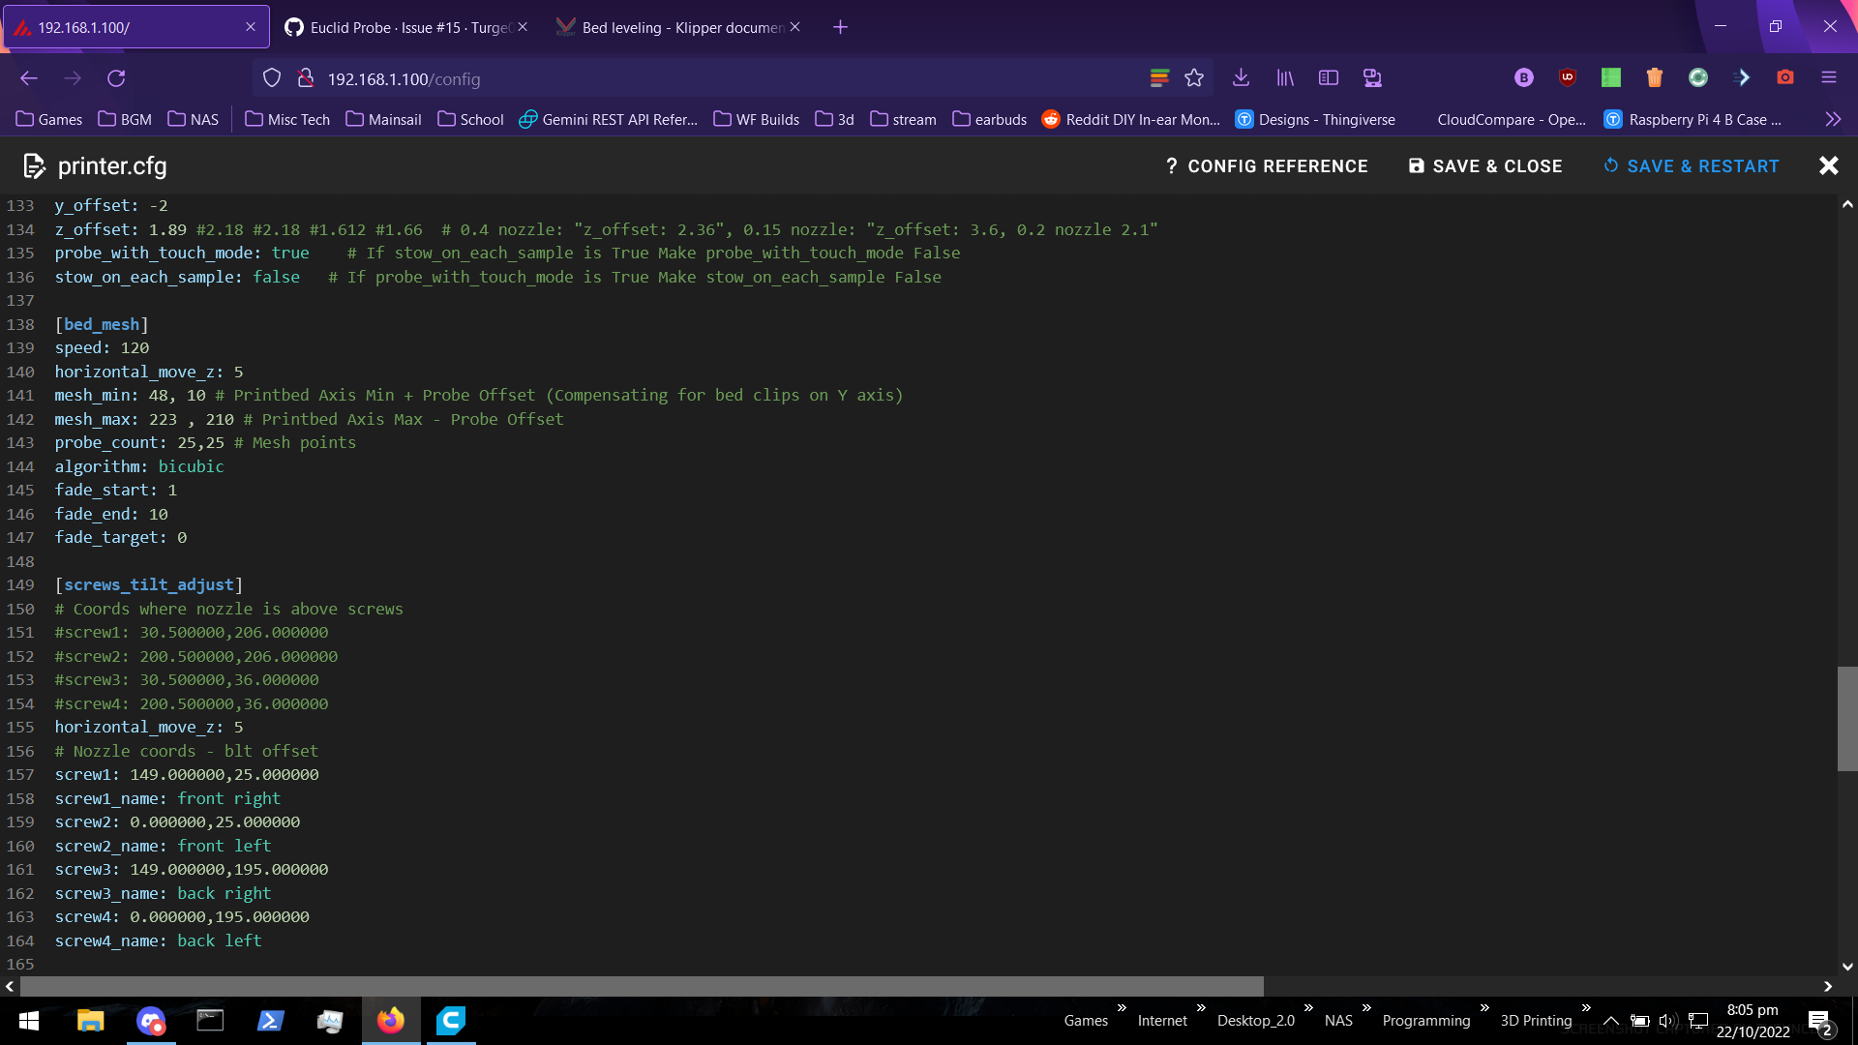Switch to the Euclid Probe Issue tab
Image resolution: width=1858 pixels, height=1045 pixels.
[406, 27]
